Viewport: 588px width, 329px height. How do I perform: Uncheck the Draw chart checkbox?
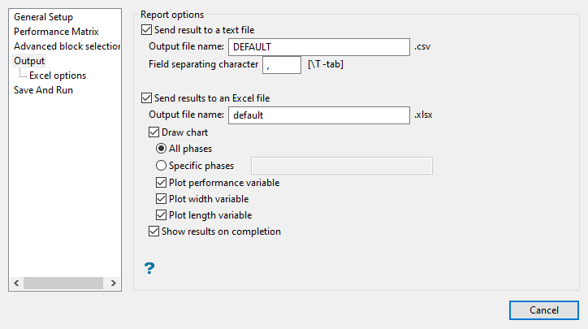(153, 132)
